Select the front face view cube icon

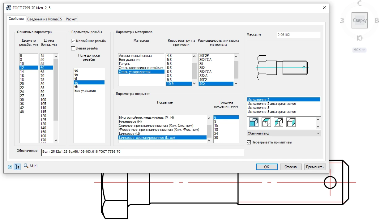[254, 123]
